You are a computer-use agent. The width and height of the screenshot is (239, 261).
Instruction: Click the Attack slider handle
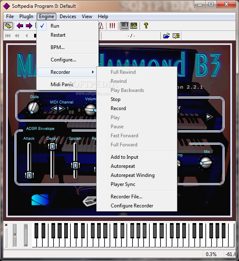(29, 175)
